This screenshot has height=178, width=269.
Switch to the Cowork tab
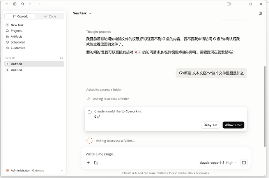point(20,16)
